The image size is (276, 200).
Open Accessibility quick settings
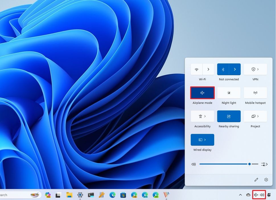click(202, 116)
